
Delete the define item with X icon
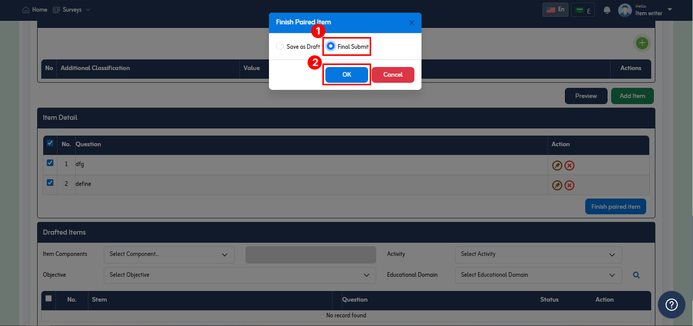pos(569,185)
